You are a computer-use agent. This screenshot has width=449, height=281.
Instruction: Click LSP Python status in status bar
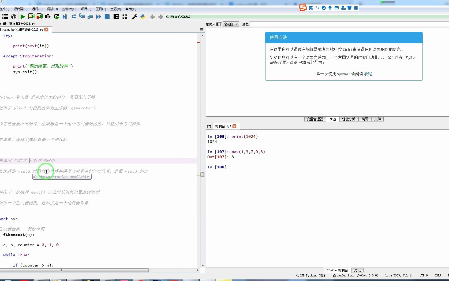coord(311,275)
